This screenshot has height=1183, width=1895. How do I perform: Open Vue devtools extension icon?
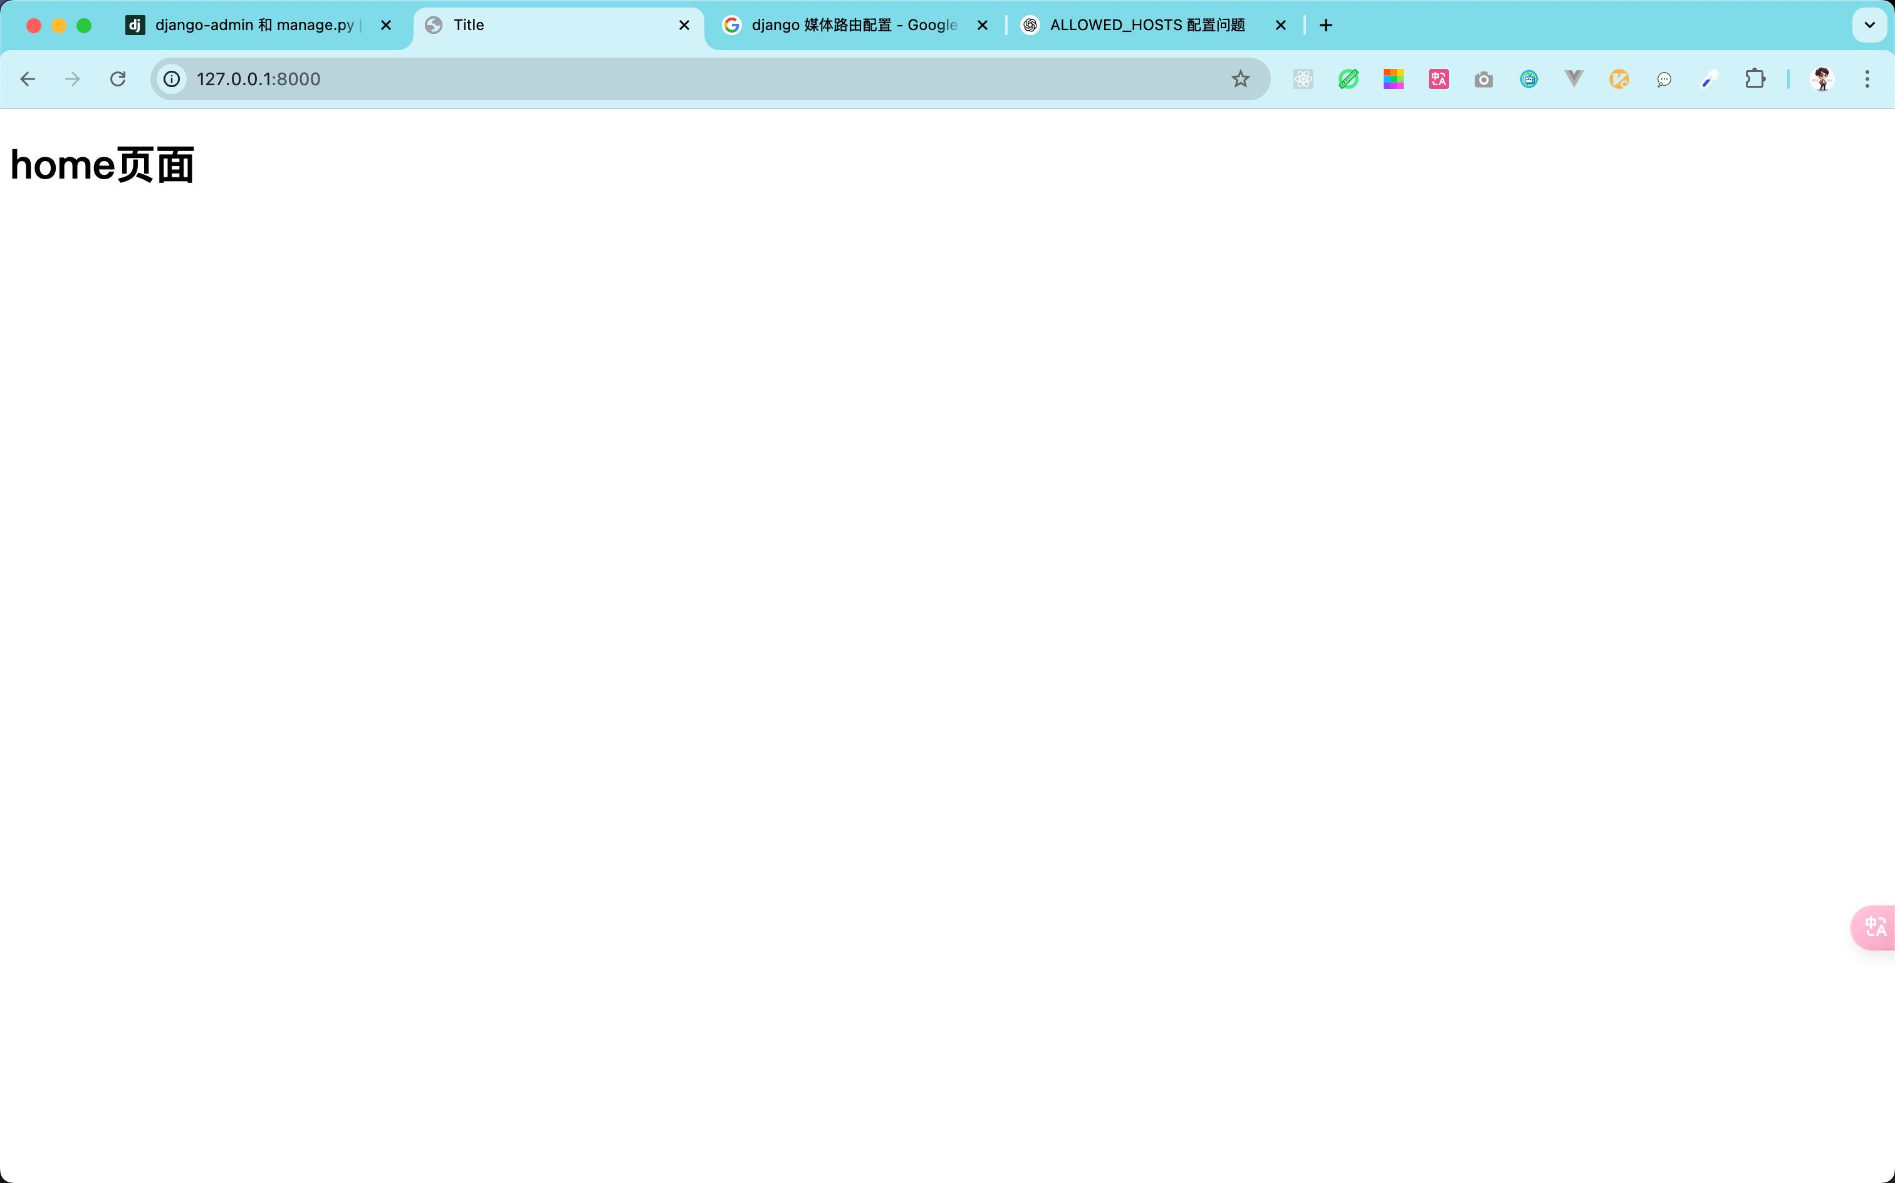click(x=1574, y=79)
